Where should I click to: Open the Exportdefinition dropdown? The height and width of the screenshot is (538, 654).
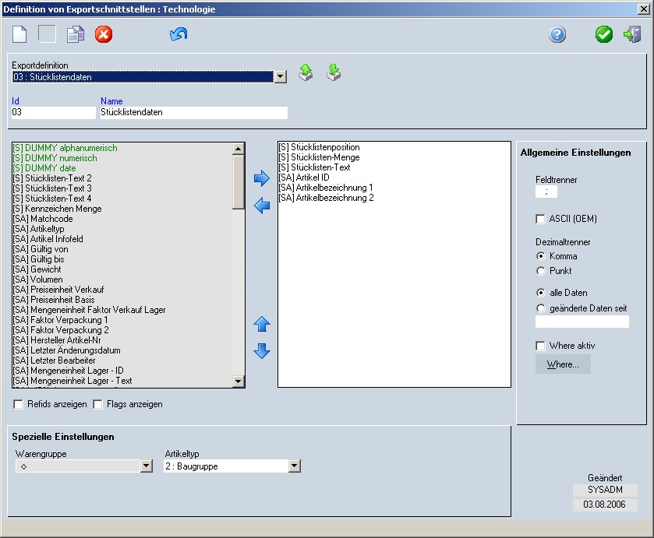pos(281,76)
